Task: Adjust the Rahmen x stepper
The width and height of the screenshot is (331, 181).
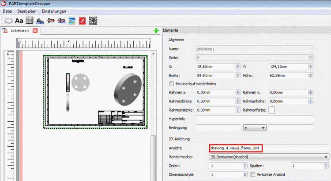Action: (238, 92)
